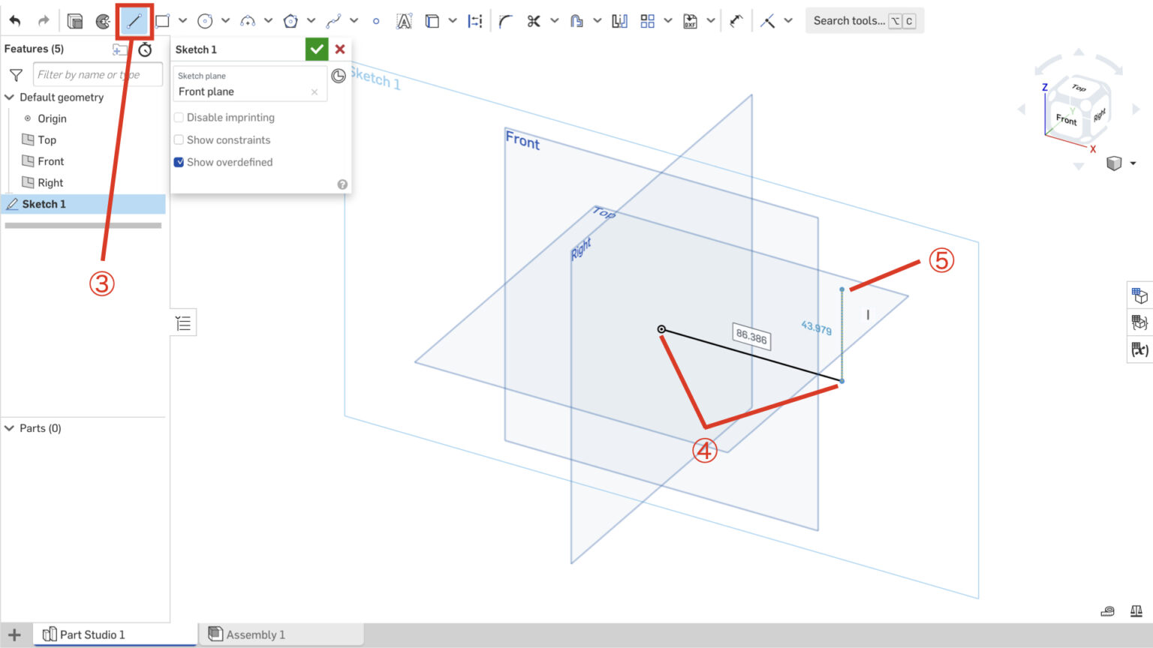Select the Arc sketch tool

pos(248,20)
